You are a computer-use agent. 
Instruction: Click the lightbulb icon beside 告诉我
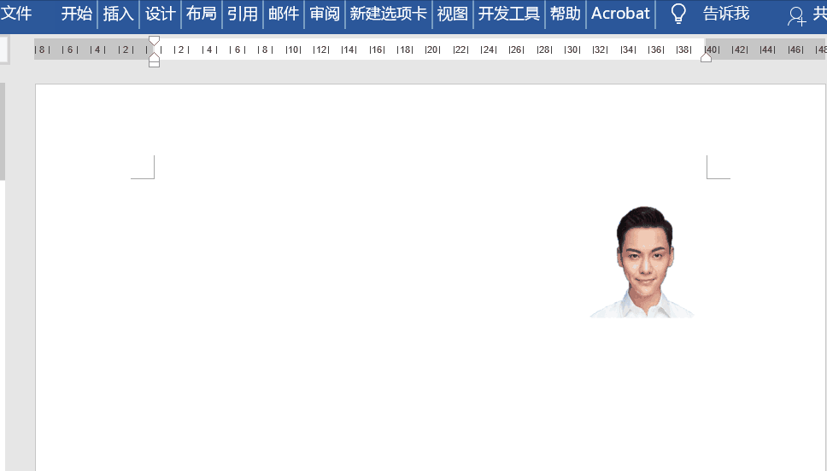[x=678, y=14]
